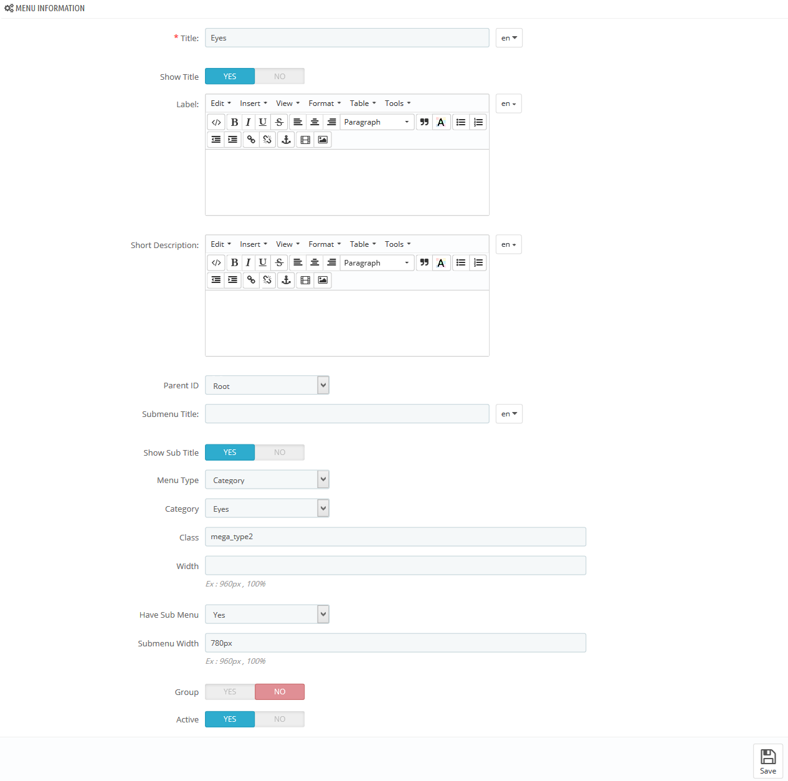Image resolution: width=788 pixels, height=781 pixels.
Task: Set Show Sub Title to YES
Action: pos(230,453)
